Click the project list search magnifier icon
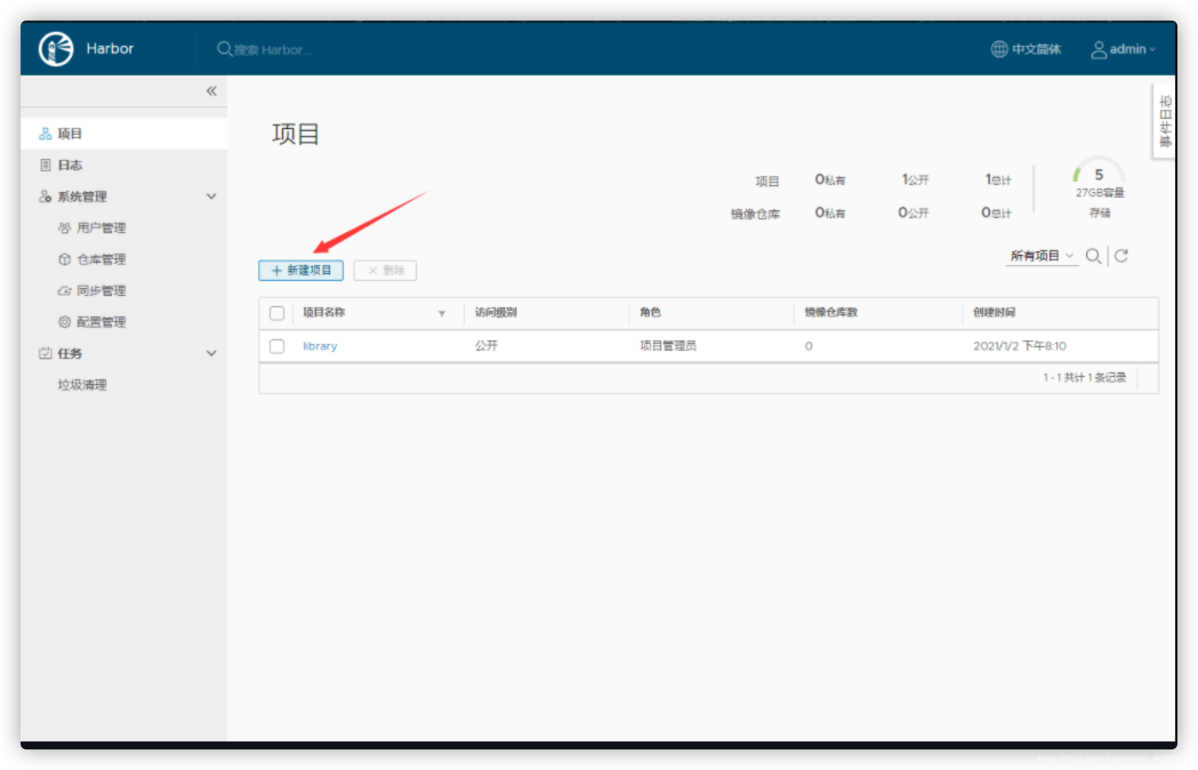 click(1093, 256)
